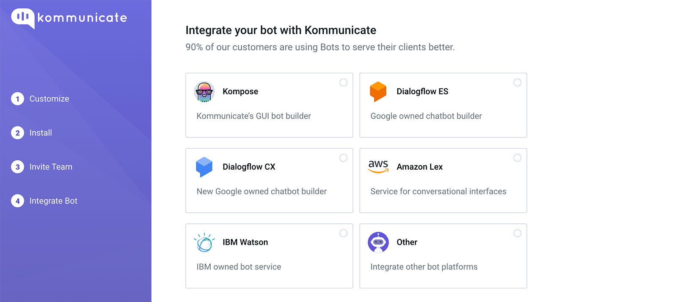Viewport: 677px width, 302px height.
Task: Select the Amazon Lex radio button
Action: 517,158
